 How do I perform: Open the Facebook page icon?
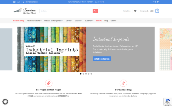153,2
